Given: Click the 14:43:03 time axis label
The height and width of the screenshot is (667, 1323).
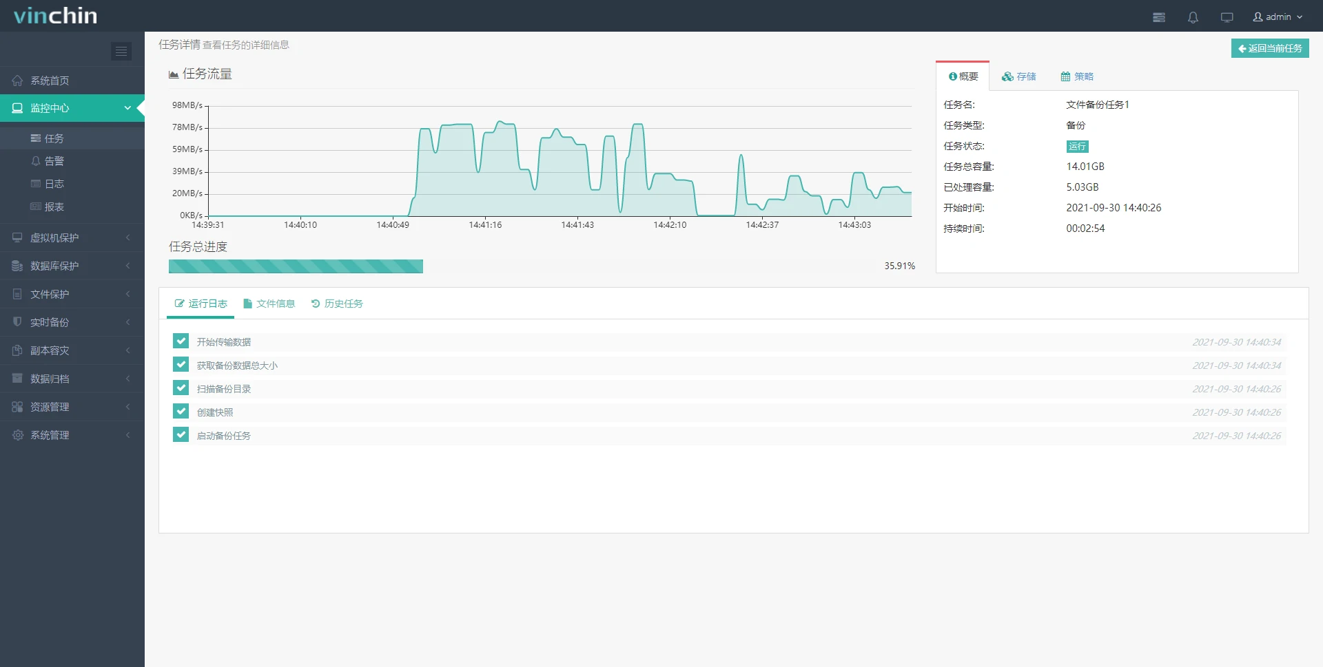Looking at the screenshot, I should [x=854, y=225].
